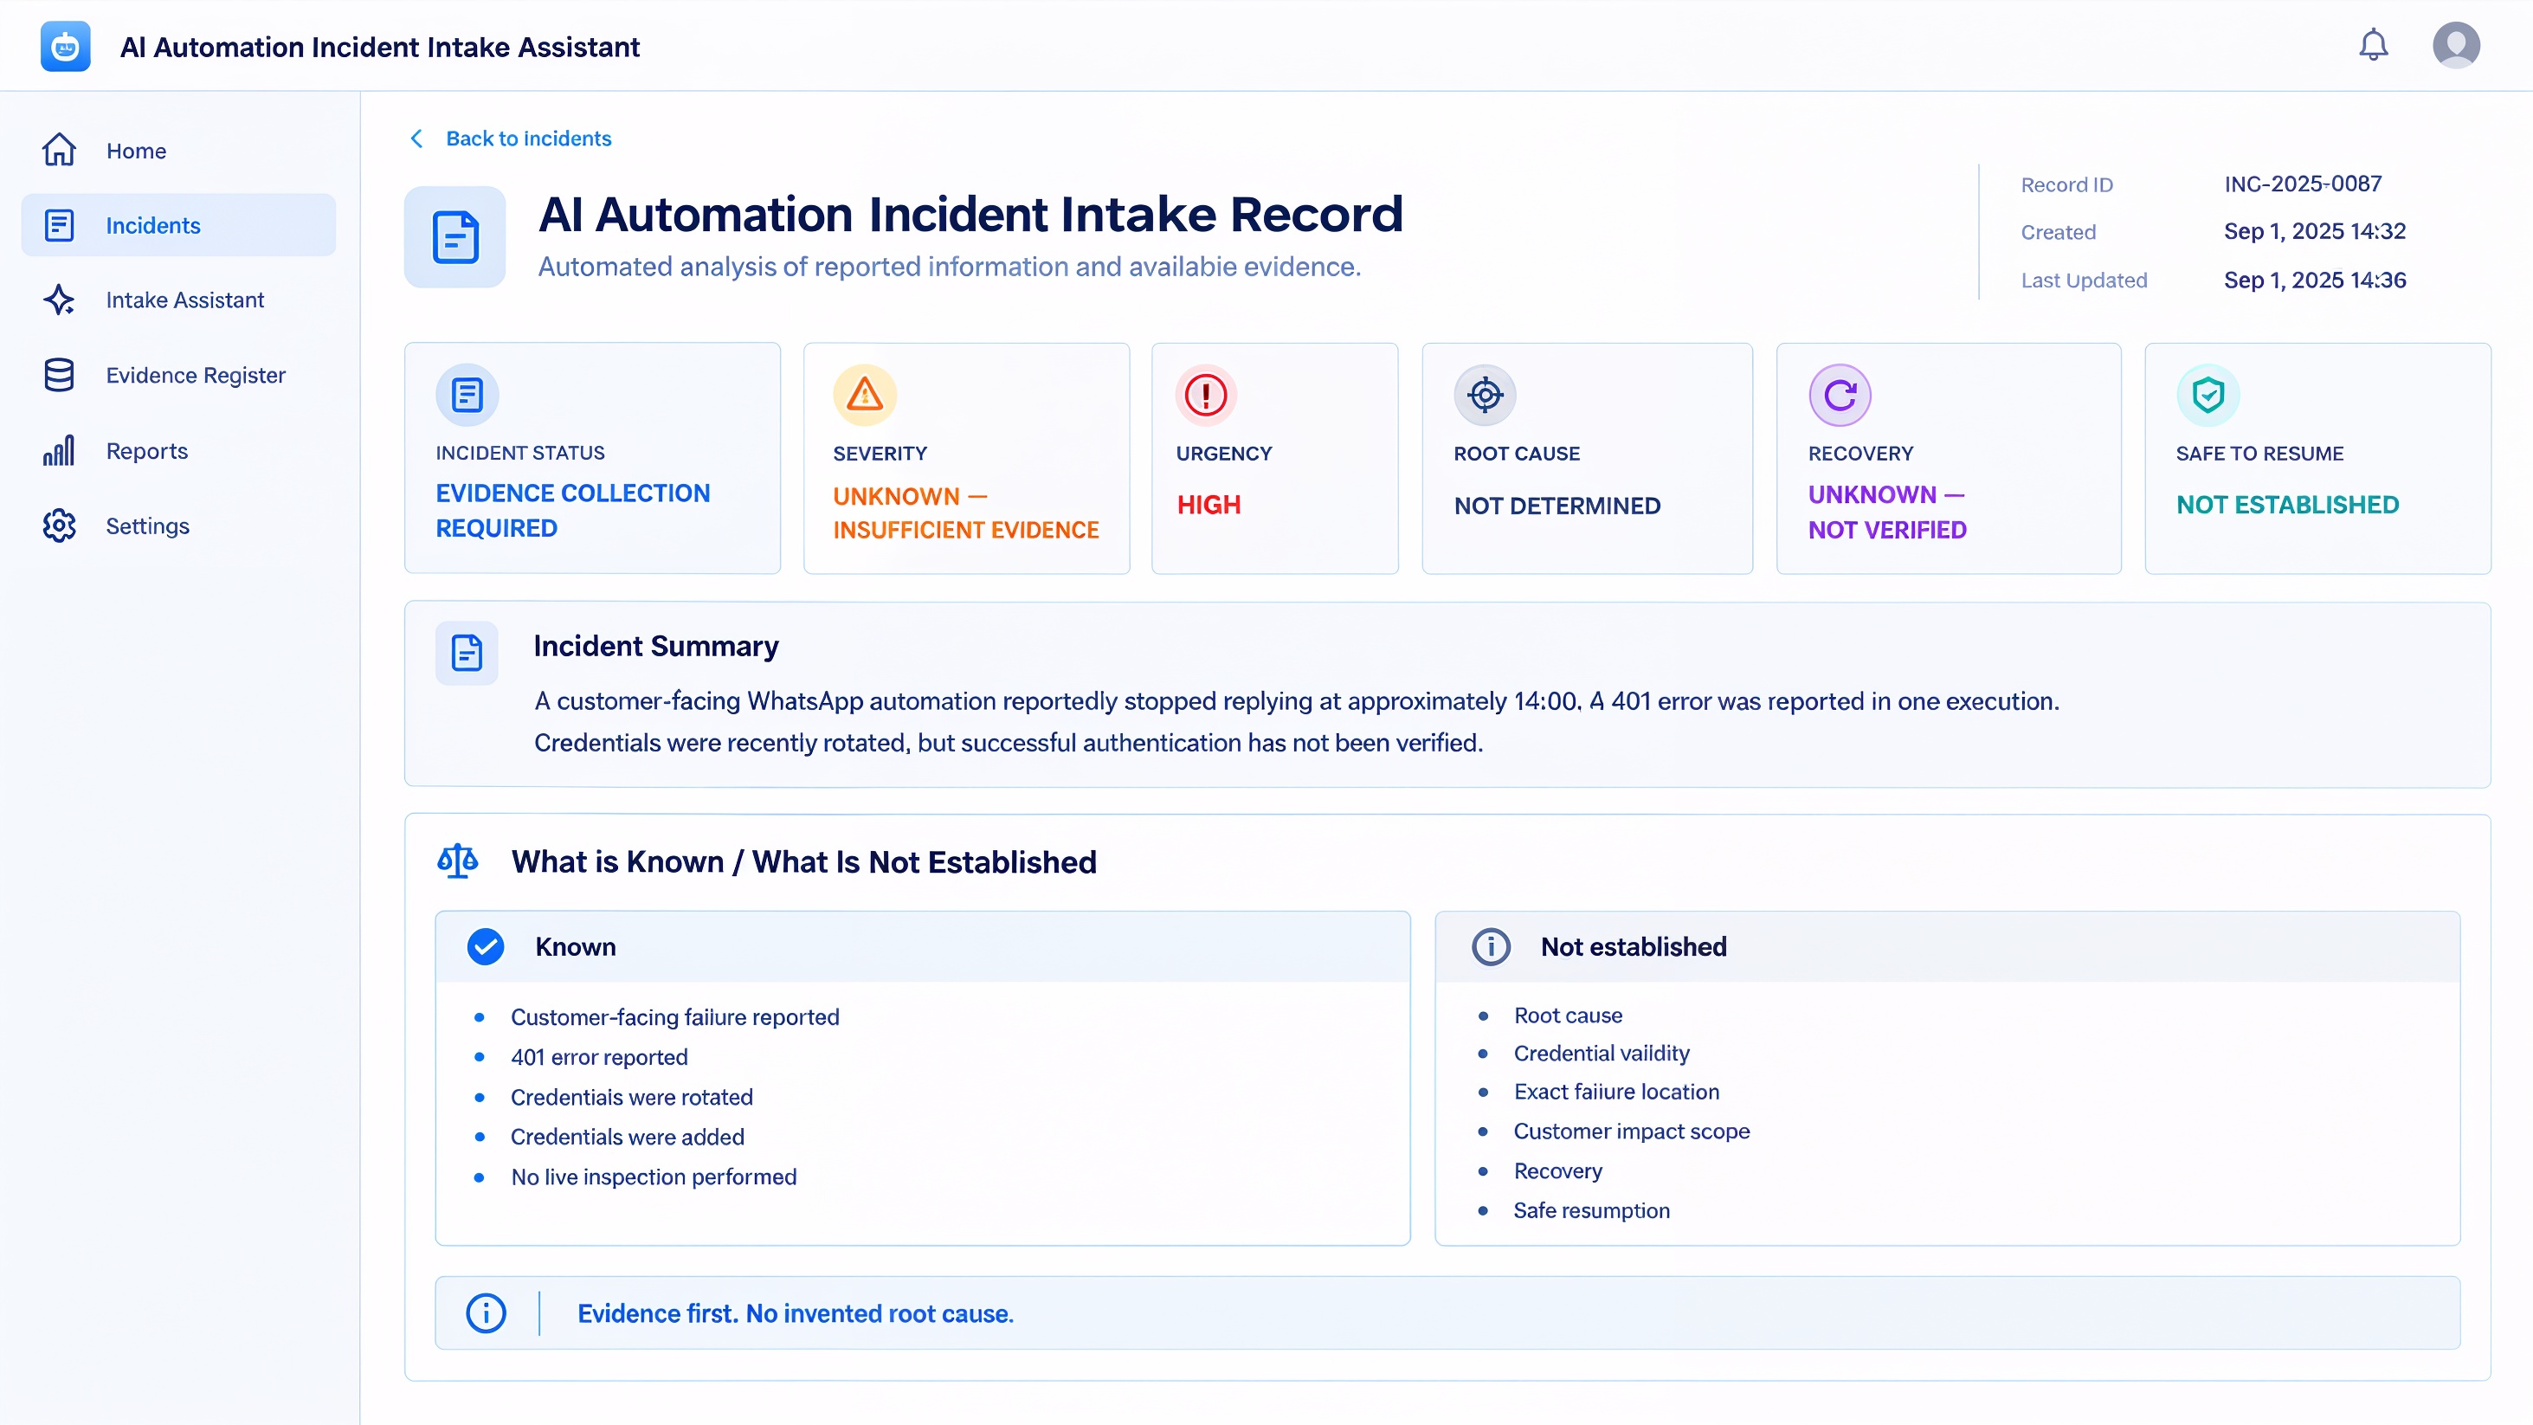
Task: Click the Evidence Collection Required status text
Action: (x=572, y=511)
